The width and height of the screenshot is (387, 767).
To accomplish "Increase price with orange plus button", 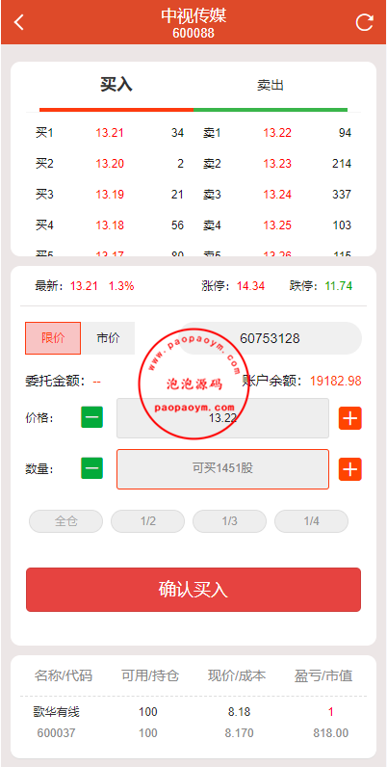I will 350,418.
